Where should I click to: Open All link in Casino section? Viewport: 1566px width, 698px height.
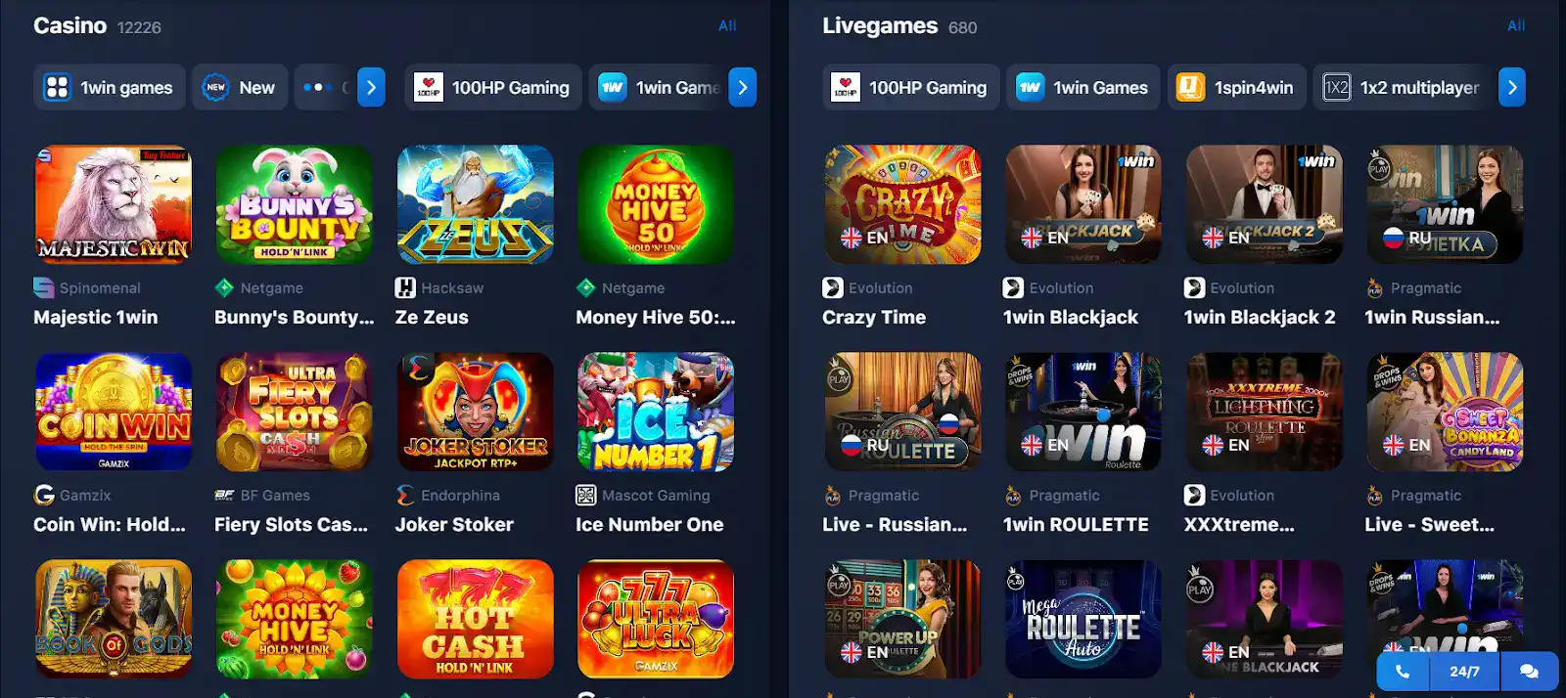click(727, 25)
